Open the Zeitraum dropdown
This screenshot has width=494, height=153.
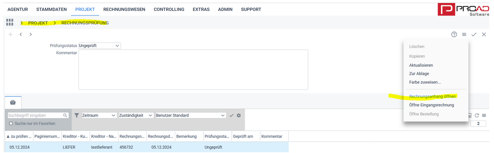(99, 115)
